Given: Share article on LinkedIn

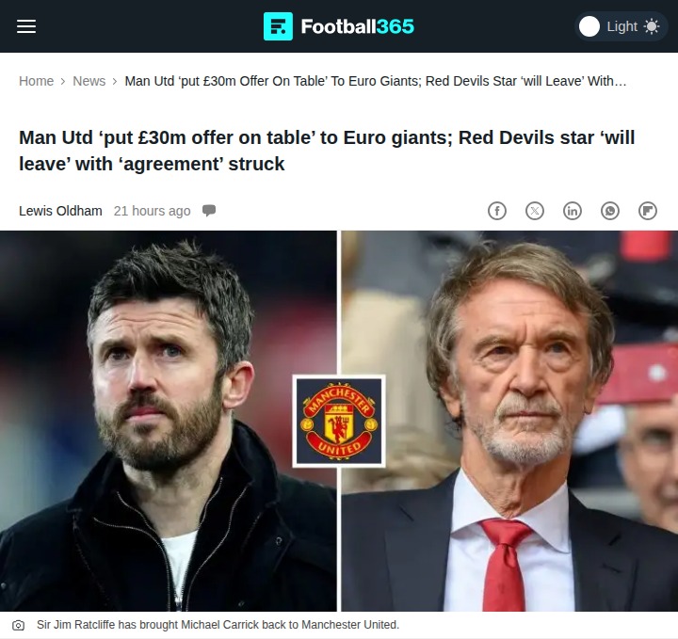Looking at the screenshot, I should pyautogui.click(x=573, y=211).
